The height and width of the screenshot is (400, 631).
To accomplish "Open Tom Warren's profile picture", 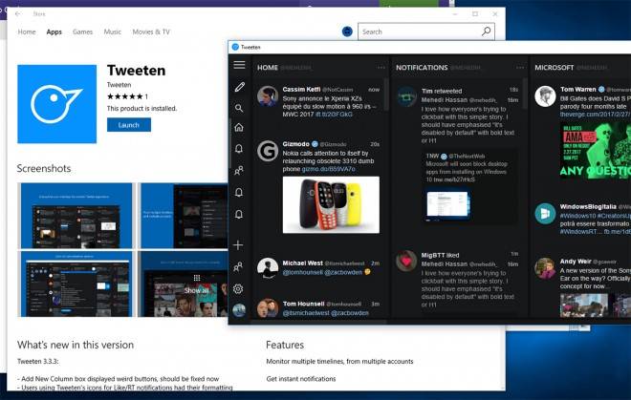I will point(545,96).
